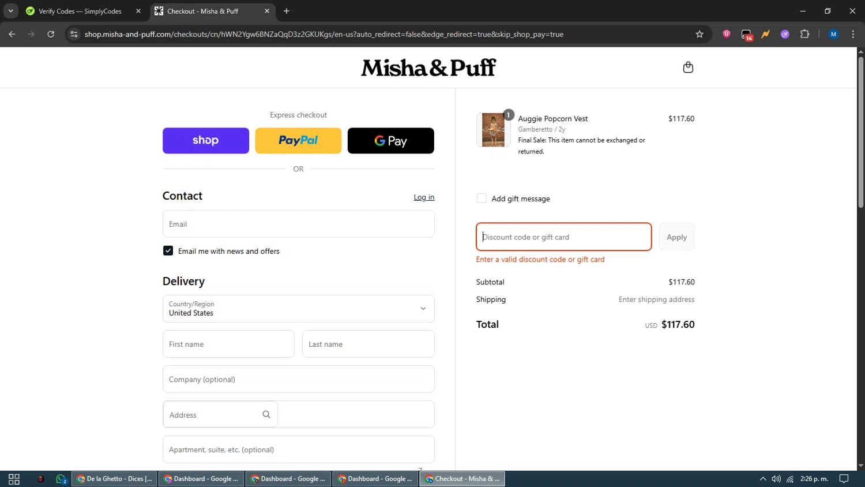
Task: Click the Log in link
Action: point(424,197)
